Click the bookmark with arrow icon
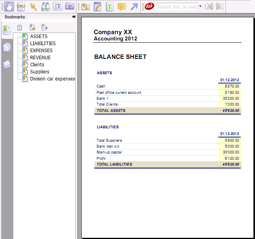 pos(44,27)
